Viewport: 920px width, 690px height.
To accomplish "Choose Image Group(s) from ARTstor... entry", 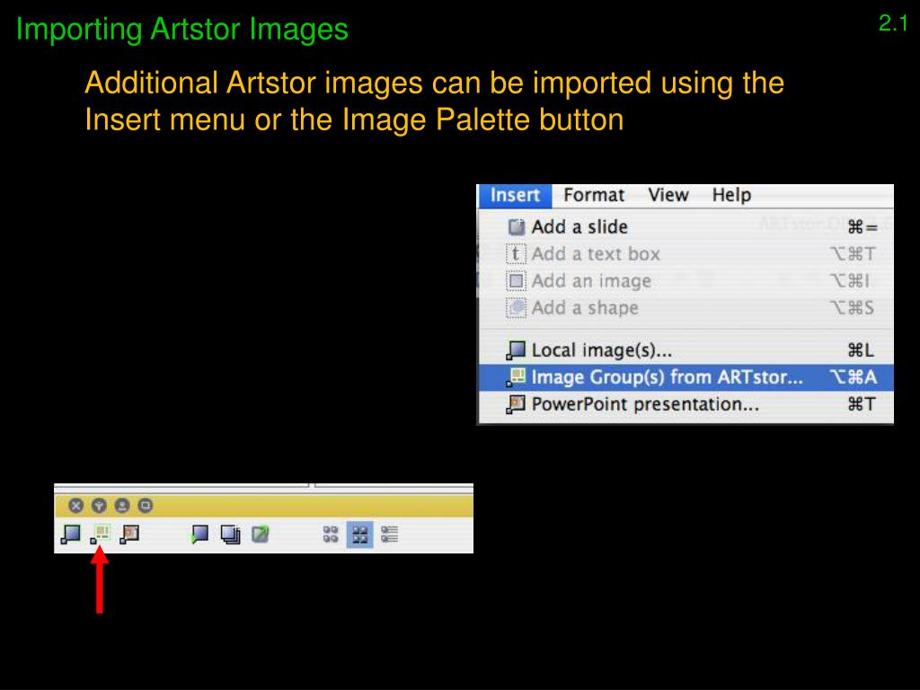I will tap(686, 377).
